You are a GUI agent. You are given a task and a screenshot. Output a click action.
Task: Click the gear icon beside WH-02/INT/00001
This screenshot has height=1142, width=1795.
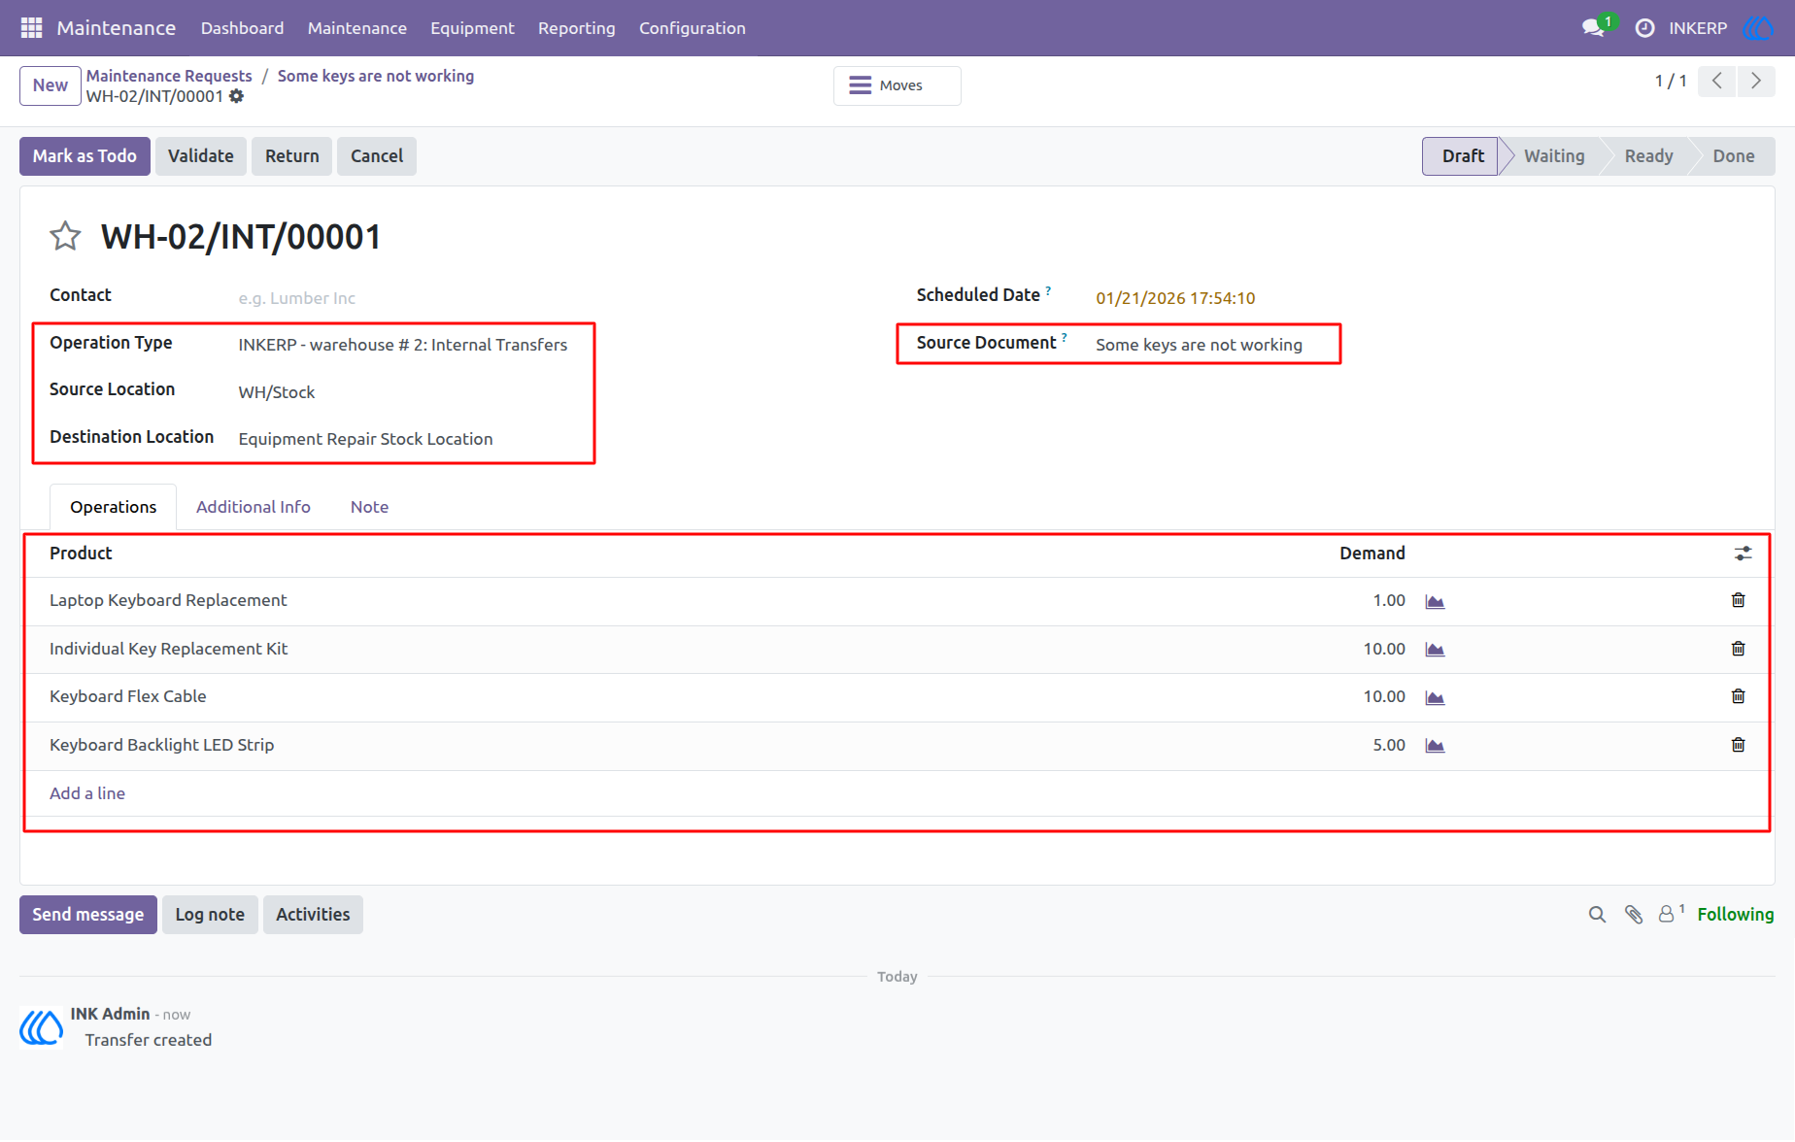click(x=237, y=96)
